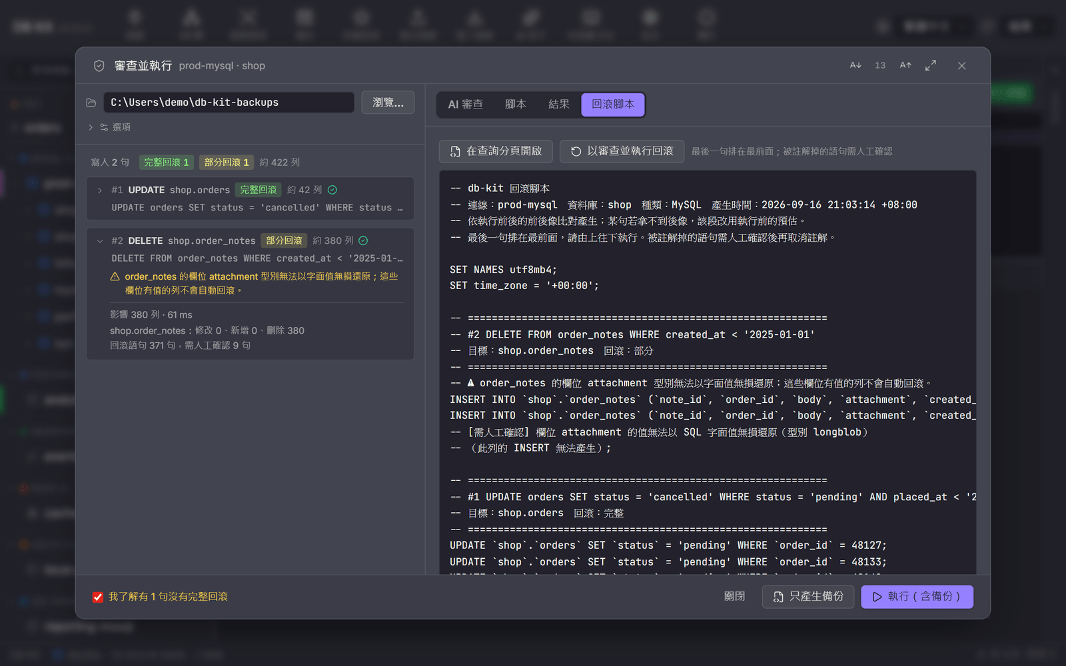Toggle 我了解有 1 句沒有完整回滾 checkbox
The width and height of the screenshot is (1066, 666).
pyautogui.click(x=98, y=597)
